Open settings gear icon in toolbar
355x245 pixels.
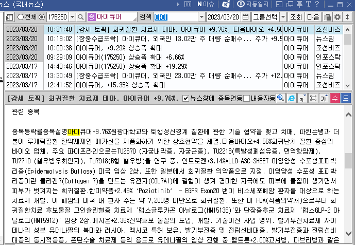click(337, 17)
